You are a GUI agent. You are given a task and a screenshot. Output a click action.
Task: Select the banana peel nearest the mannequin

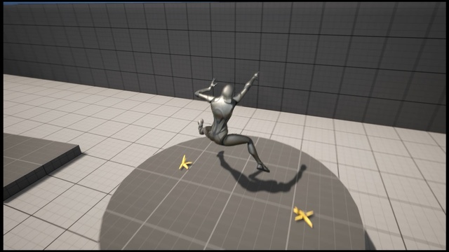tap(185, 162)
